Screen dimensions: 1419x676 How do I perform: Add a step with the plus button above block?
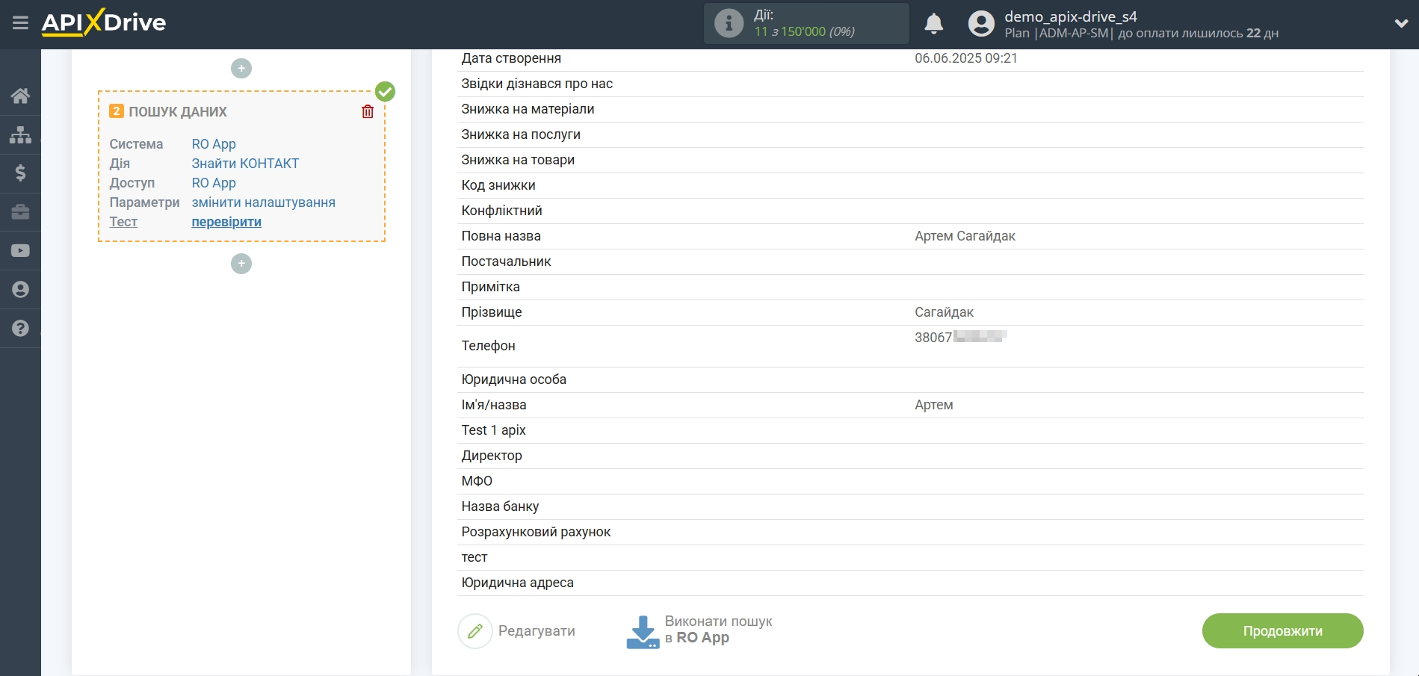[241, 68]
